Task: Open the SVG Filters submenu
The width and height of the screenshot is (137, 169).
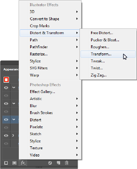Action: [x=50, y=68]
